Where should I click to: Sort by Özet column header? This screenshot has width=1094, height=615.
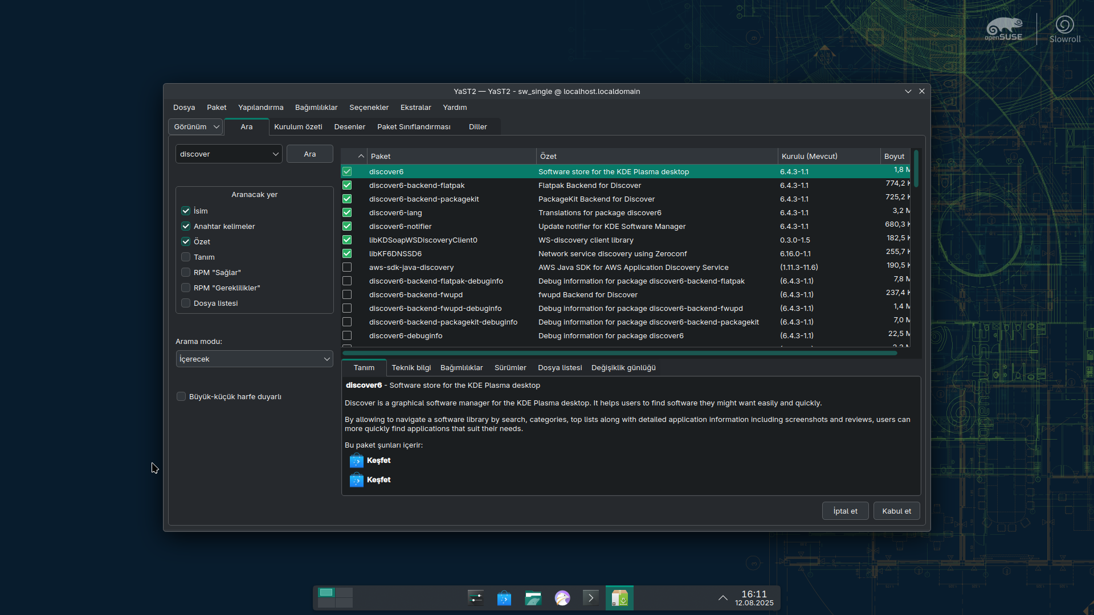click(657, 156)
